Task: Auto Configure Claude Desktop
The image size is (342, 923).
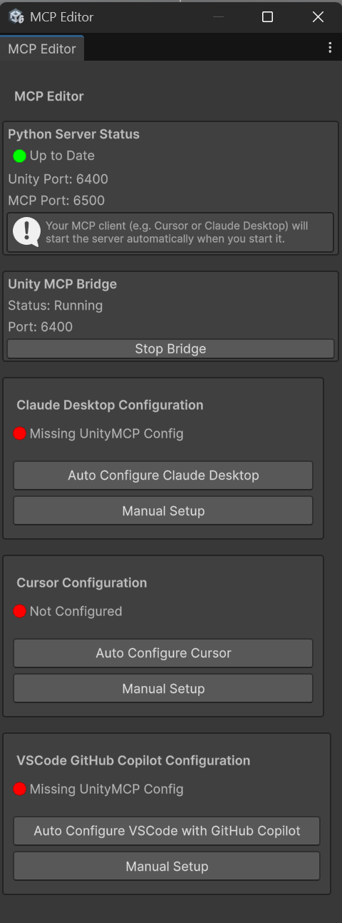Action: click(163, 475)
